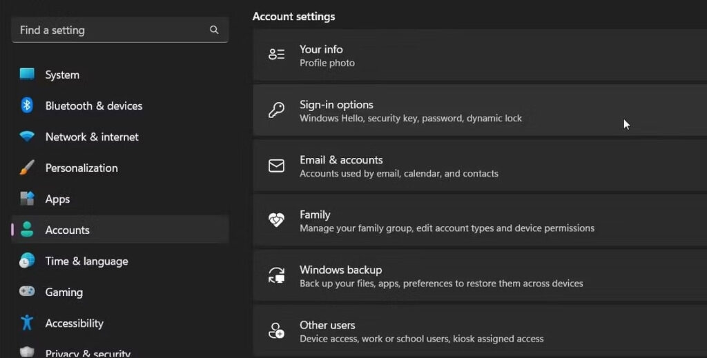Click 'Back up your files, apps' description

[441, 284]
